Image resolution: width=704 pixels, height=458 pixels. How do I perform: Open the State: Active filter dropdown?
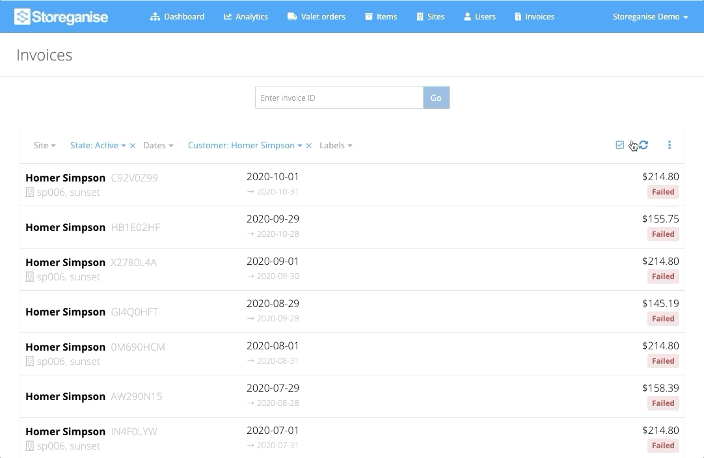click(x=98, y=145)
